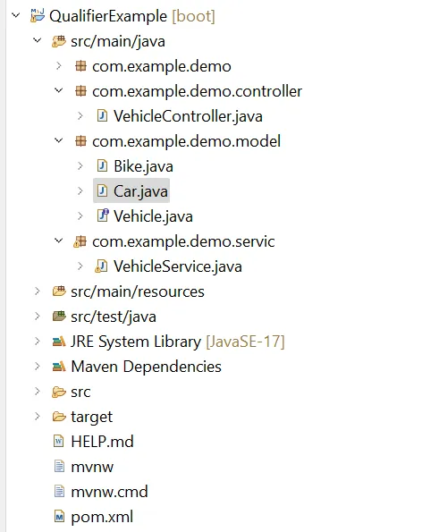Expand the Maven Dependencies node
Viewport: 422px width, 532px height.
click(x=37, y=366)
